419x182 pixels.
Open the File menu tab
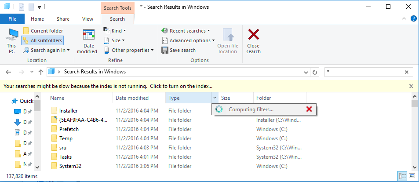(12, 19)
